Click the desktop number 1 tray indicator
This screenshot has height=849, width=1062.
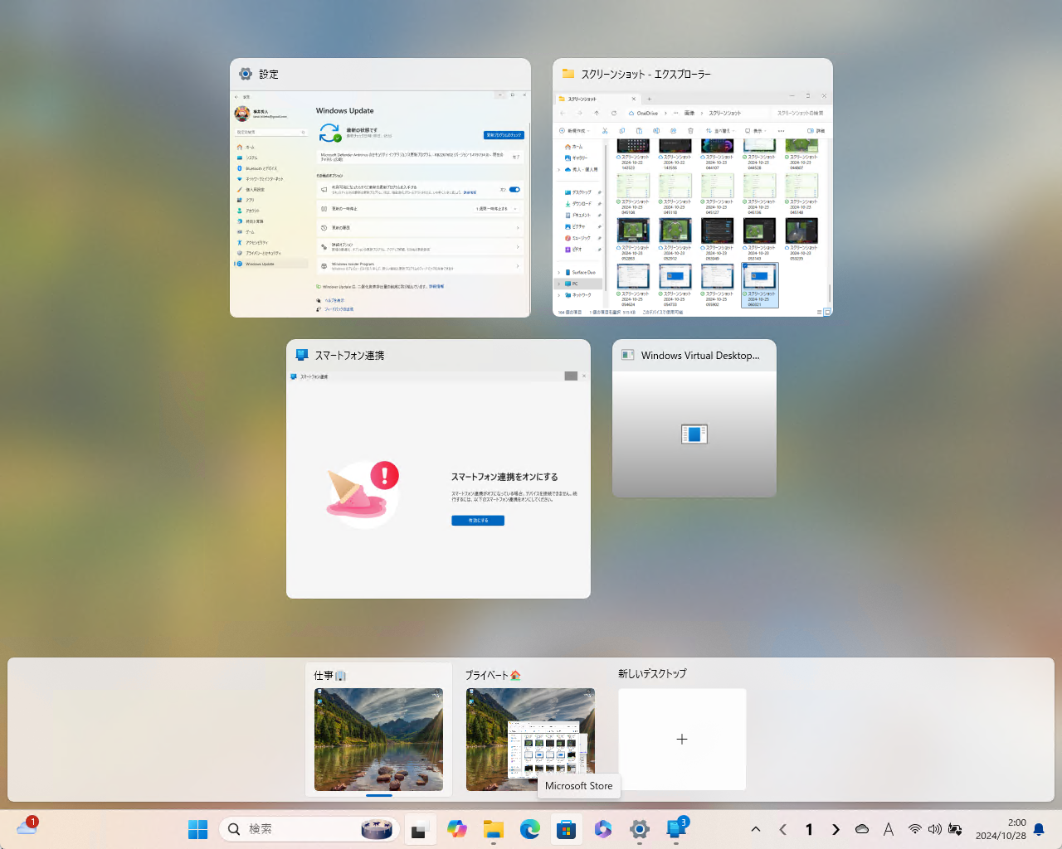[x=809, y=829]
